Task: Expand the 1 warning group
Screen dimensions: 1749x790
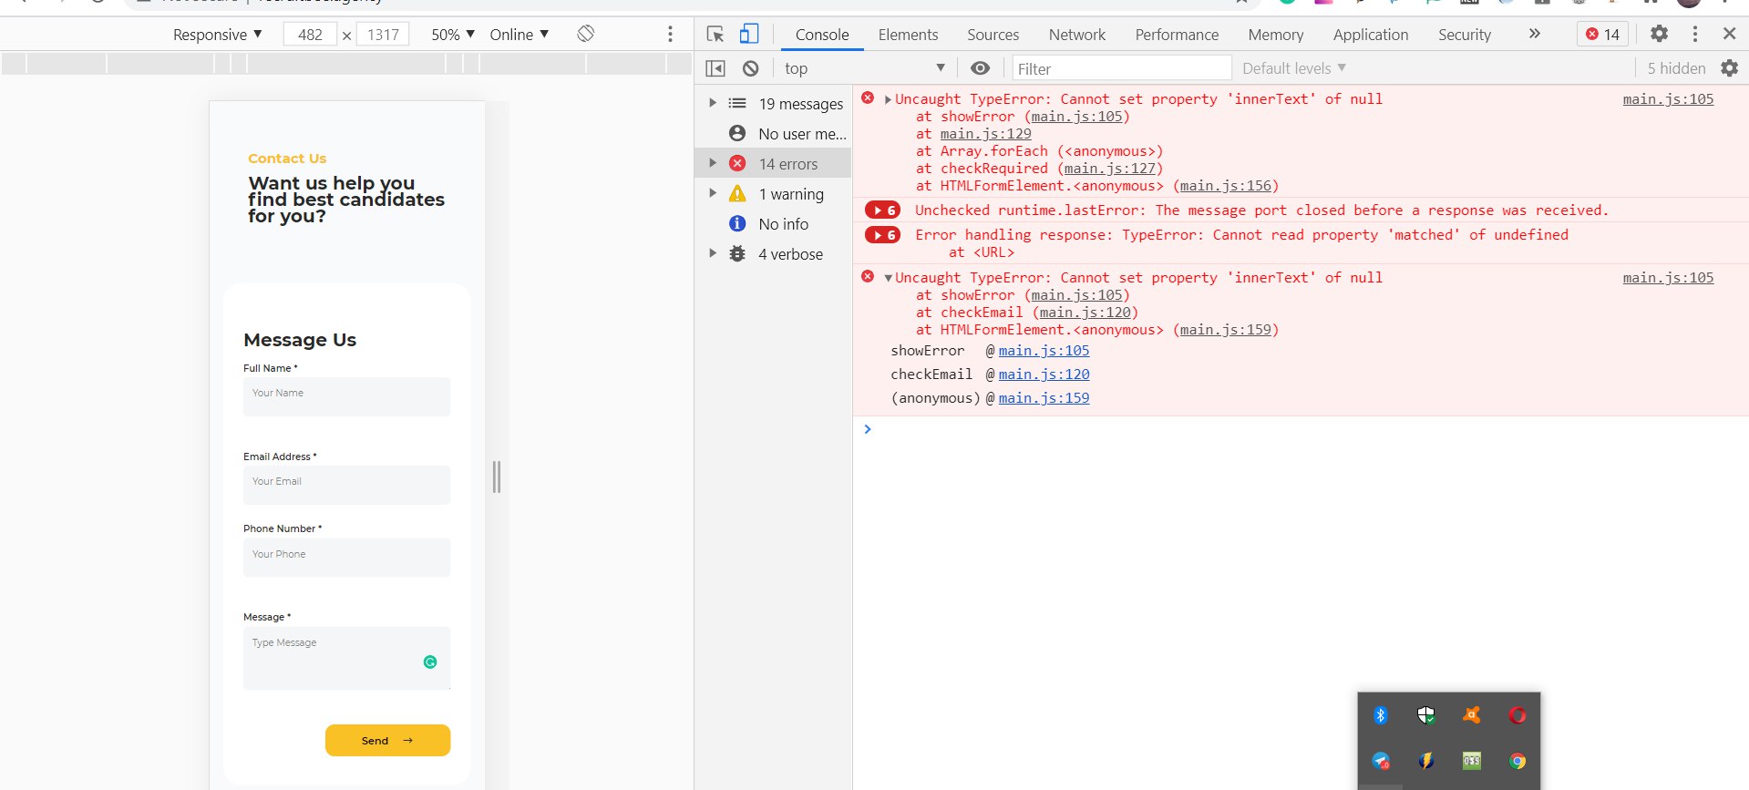Action: pos(713,194)
